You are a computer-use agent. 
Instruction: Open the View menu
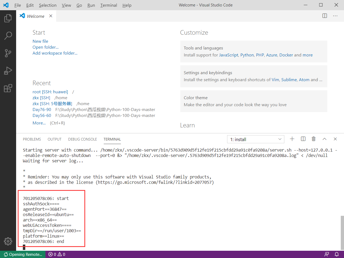click(66, 5)
